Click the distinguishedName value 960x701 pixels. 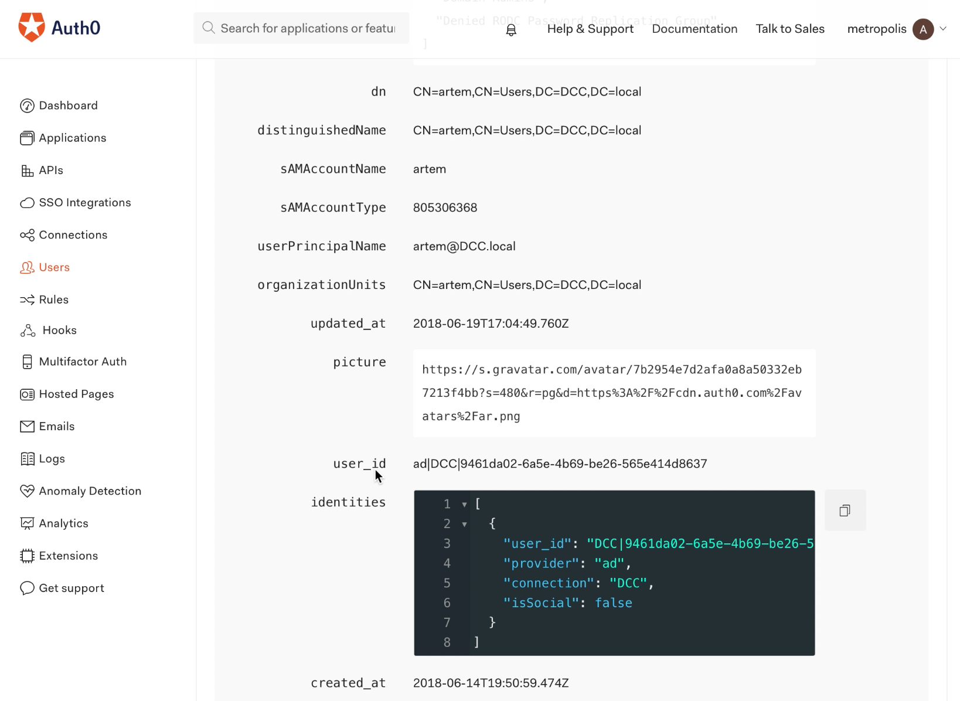coord(527,130)
